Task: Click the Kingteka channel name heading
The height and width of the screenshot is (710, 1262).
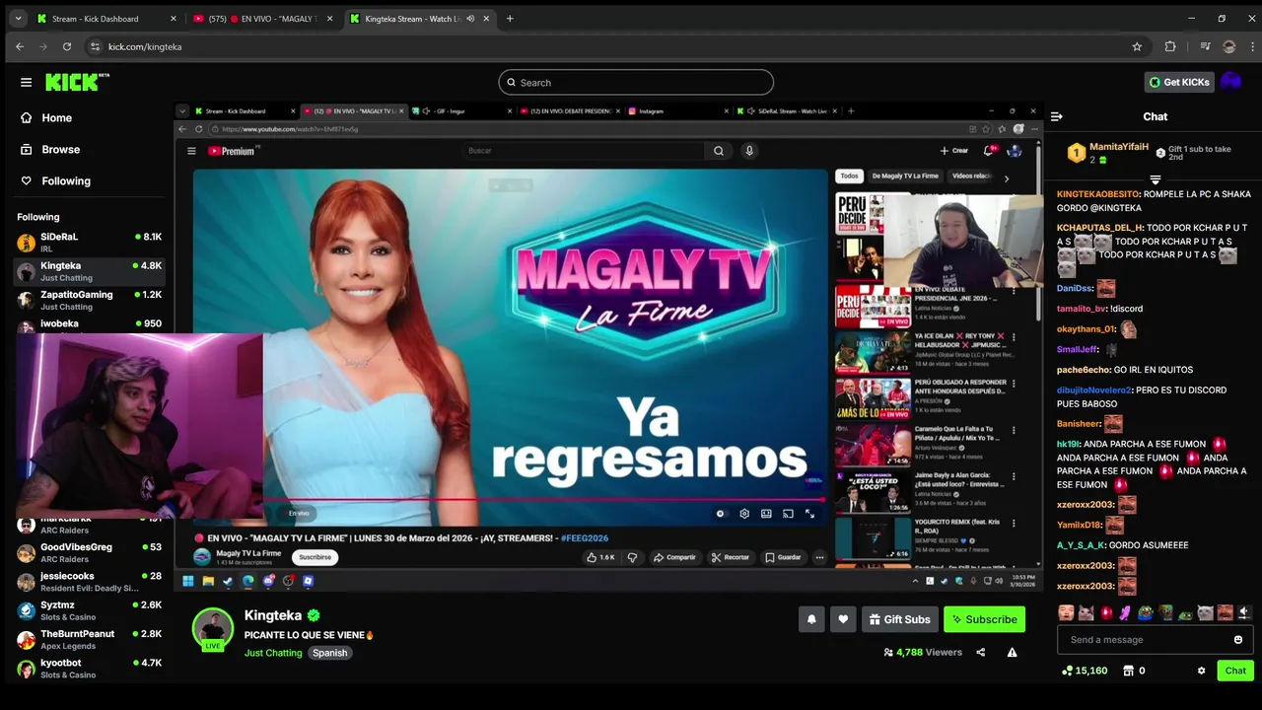Action: 273,615
